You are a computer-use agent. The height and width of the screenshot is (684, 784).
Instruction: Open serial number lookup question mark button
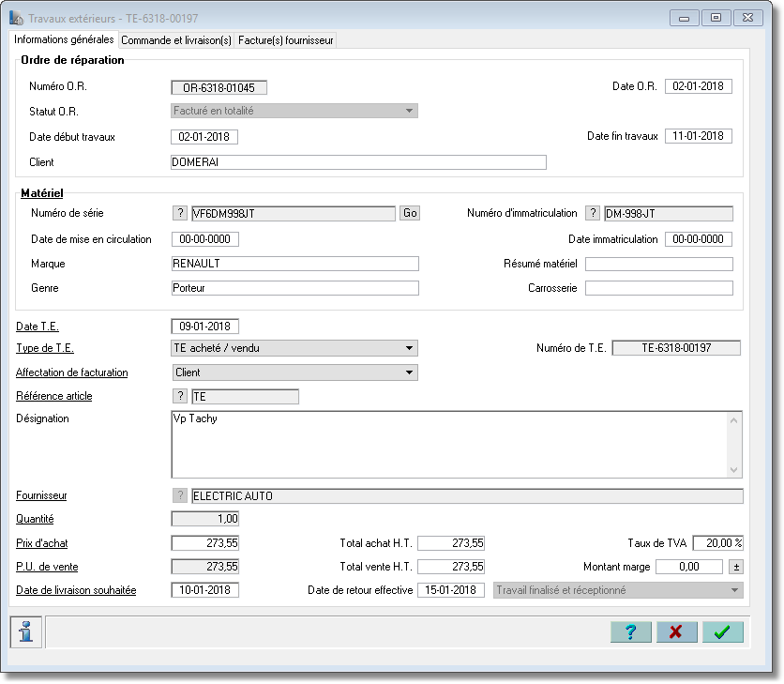pos(180,213)
